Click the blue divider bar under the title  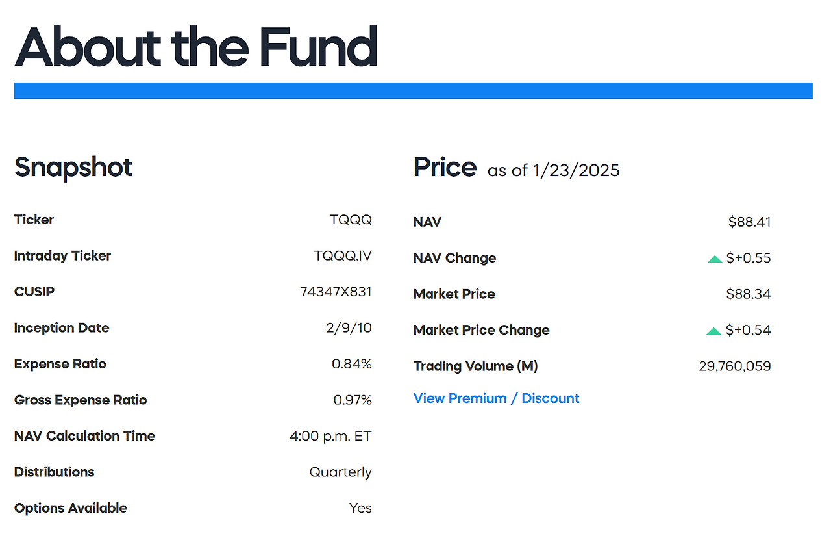[x=413, y=91]
